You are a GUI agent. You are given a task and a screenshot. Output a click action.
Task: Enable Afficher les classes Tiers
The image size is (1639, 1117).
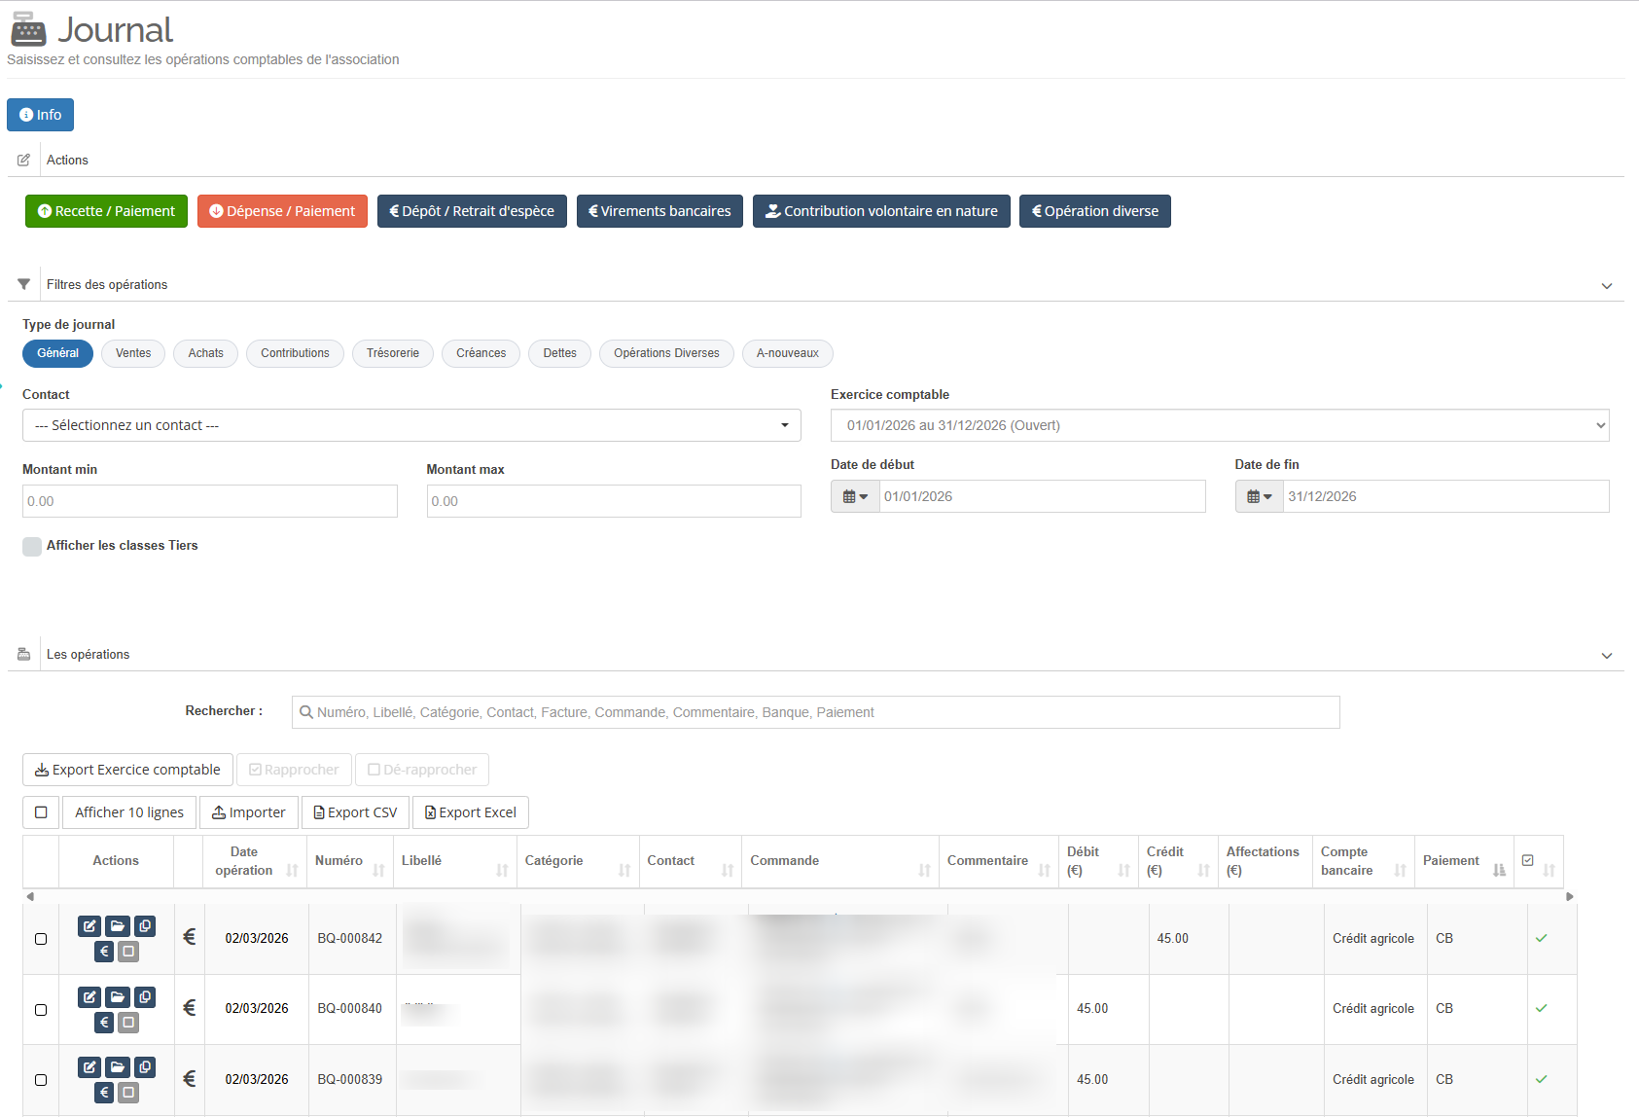[32, 546]
